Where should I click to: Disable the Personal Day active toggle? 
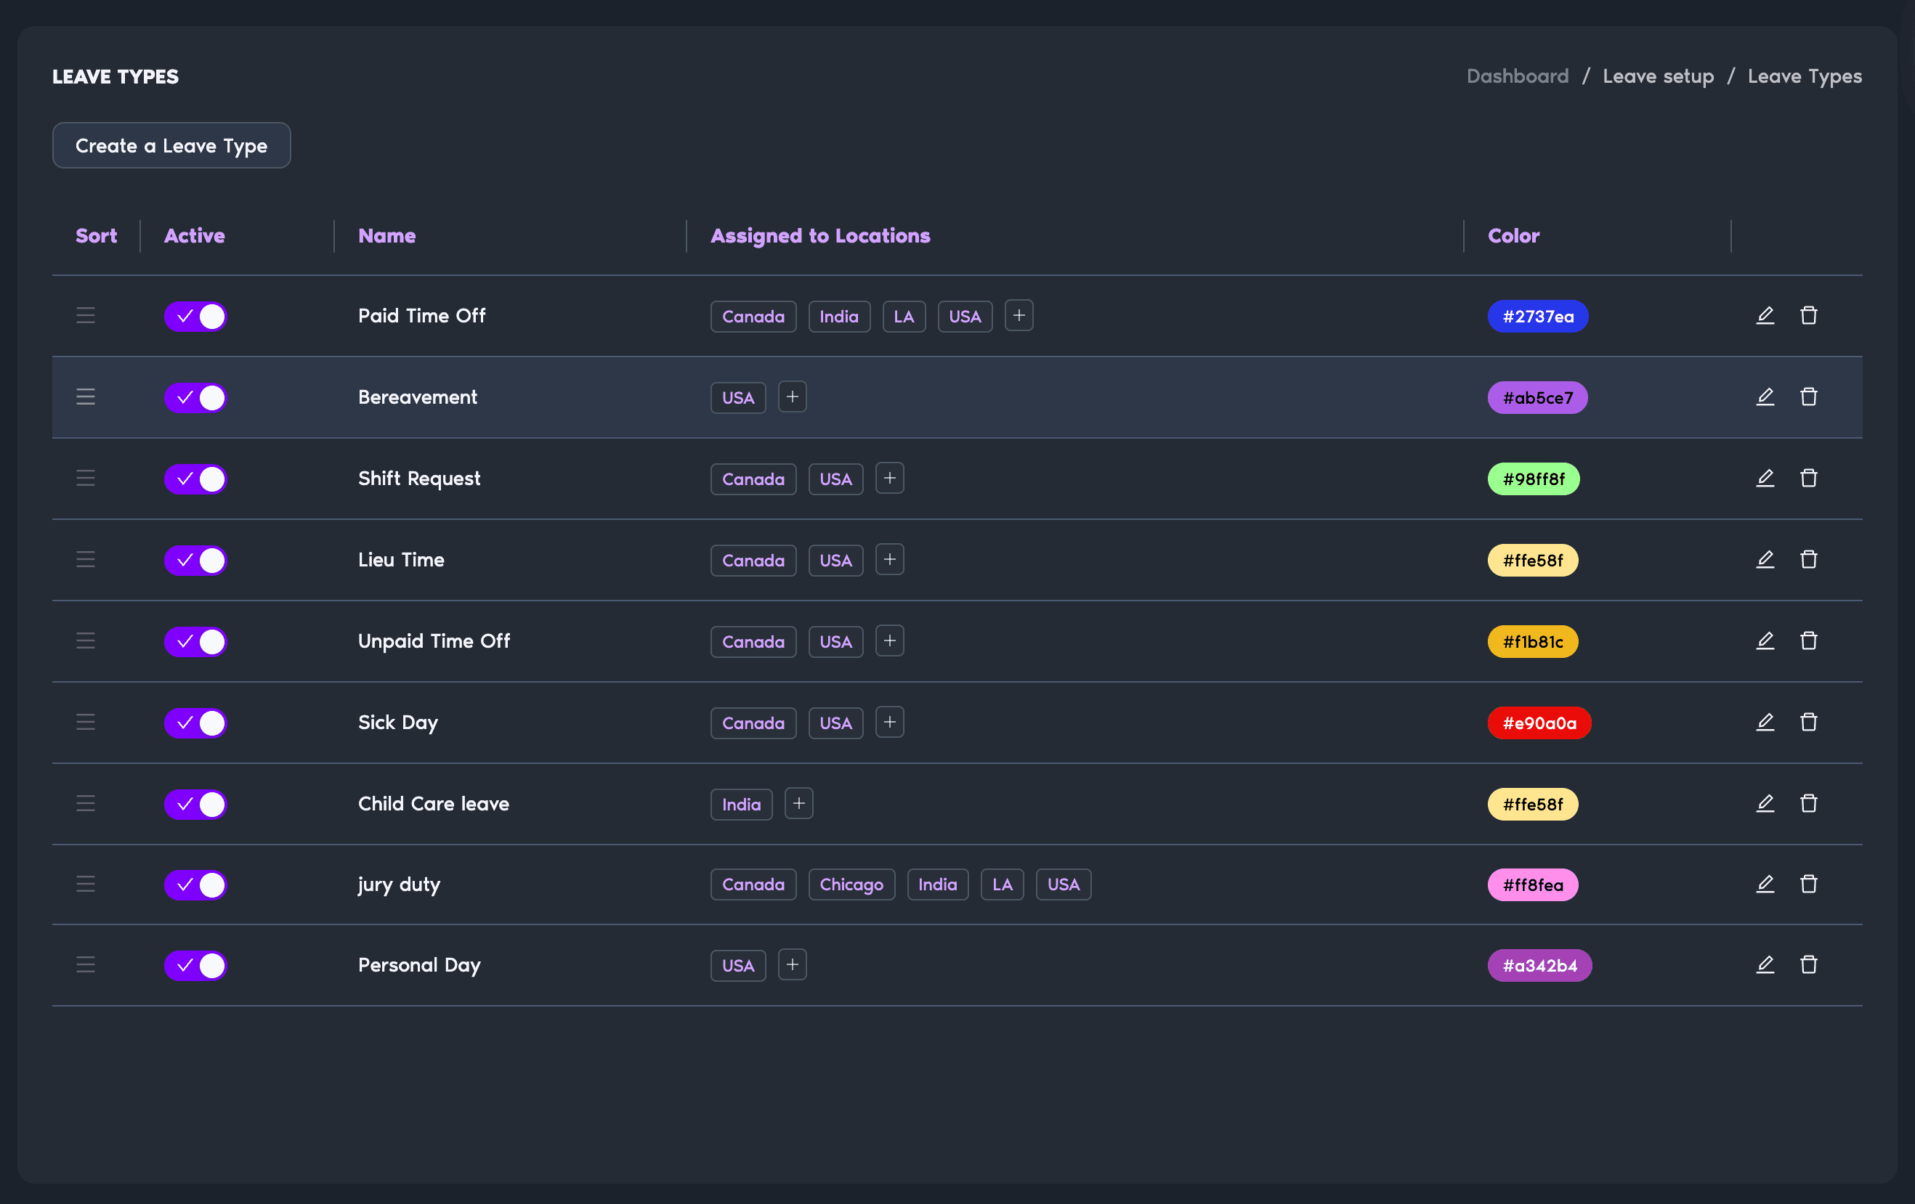tap(195, 966)
